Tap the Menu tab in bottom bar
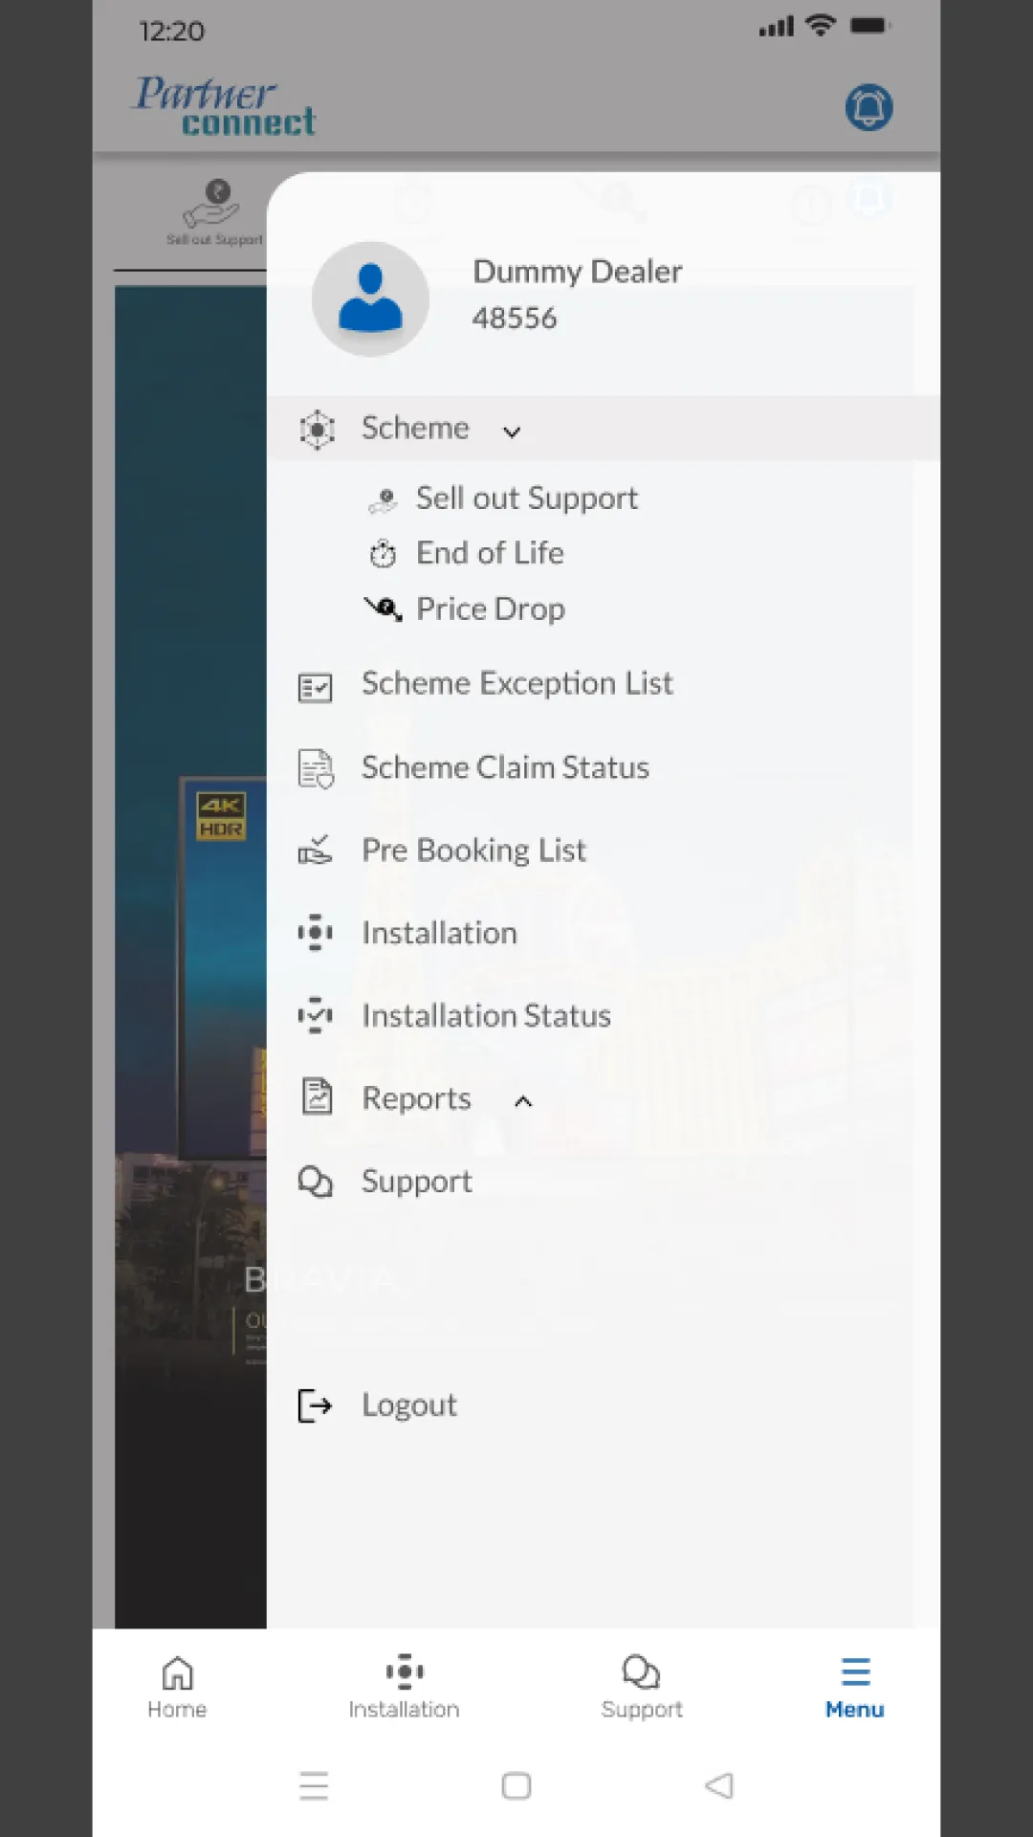Image resolution: width=1033 pixels, height=1837 pixels. [x=855, y=1687]
